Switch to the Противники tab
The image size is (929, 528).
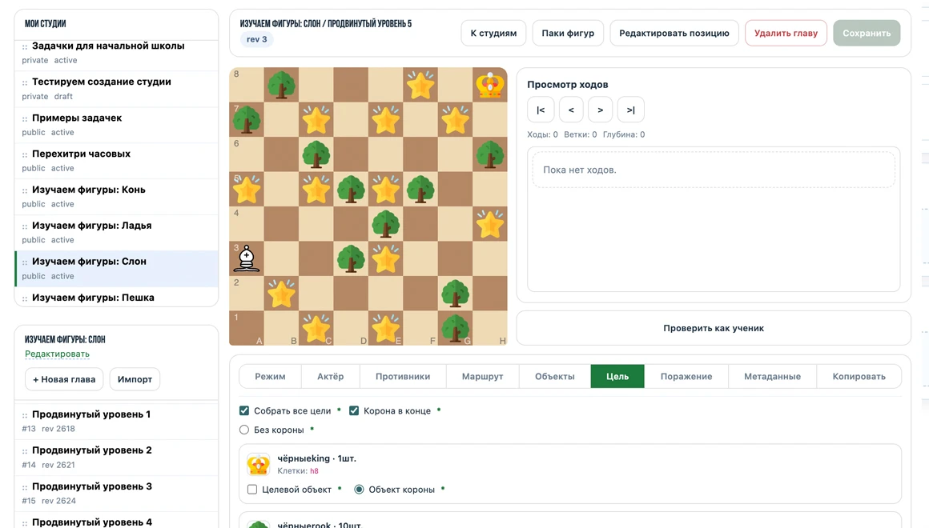(x=403, y=377)
